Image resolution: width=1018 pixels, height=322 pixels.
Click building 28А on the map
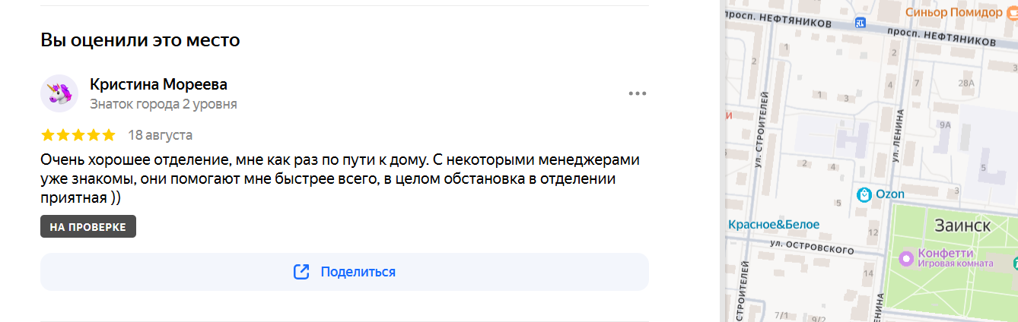coord(966,84)
